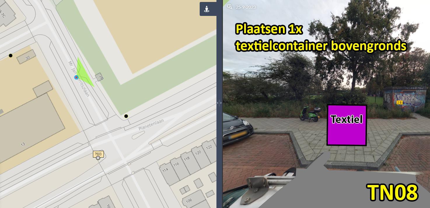
Task: Click the black dot above Planetenlaan
Action: (126, 116)
